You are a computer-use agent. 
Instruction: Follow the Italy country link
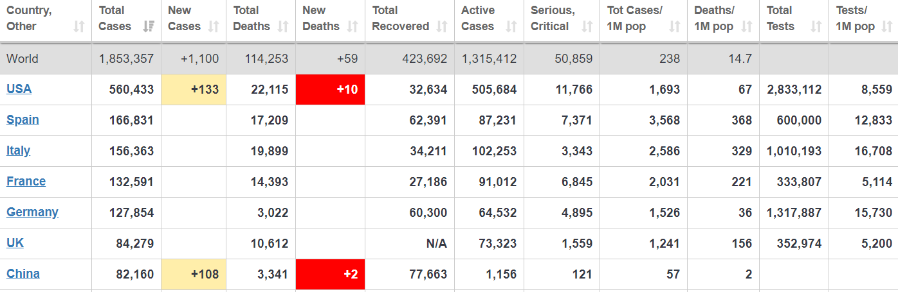(x=18, y=151)
